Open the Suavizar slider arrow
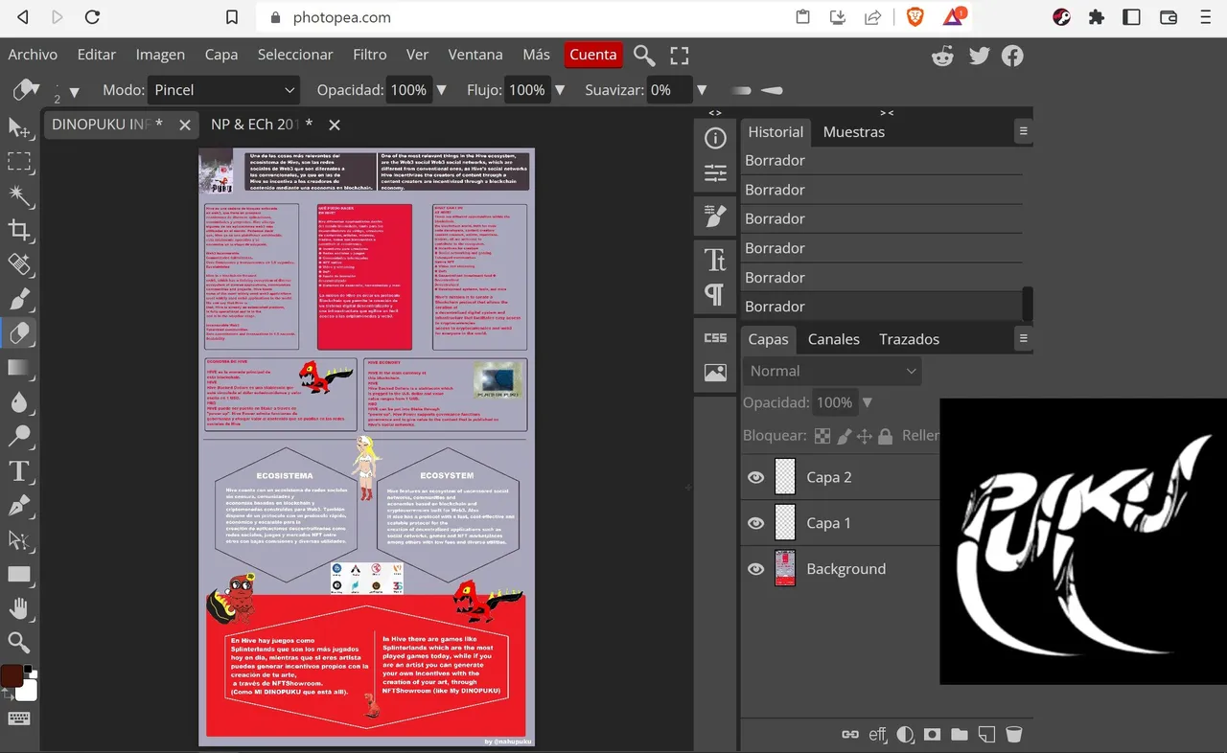The height and width of the screenshot is (753, 1227). [702, 90]
